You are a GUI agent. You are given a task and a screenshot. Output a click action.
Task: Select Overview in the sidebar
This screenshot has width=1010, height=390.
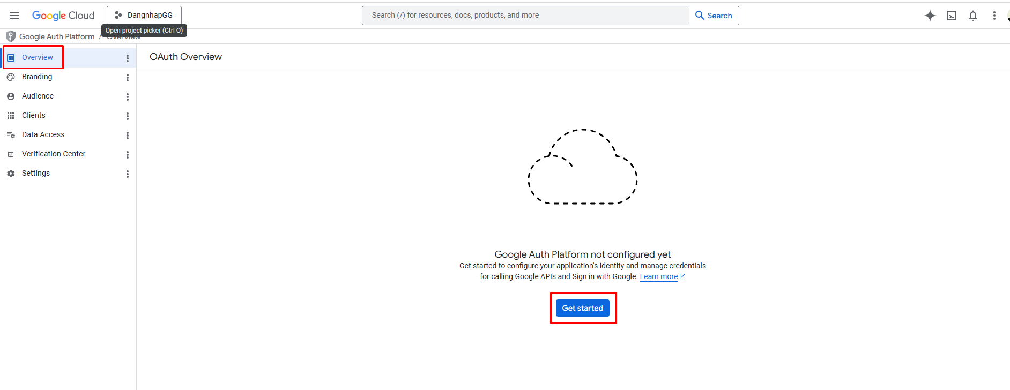pos(37,57)
